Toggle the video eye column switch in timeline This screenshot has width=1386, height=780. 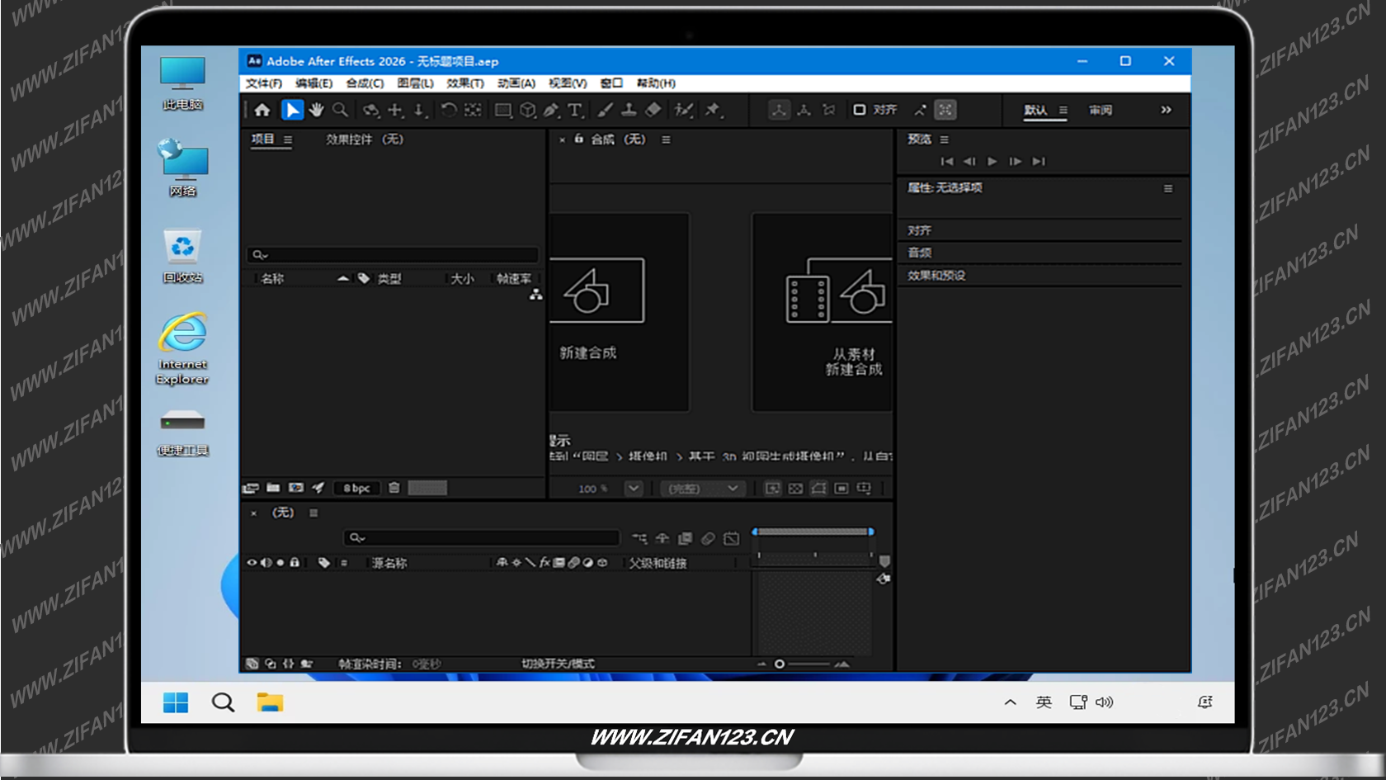click(x=252, y=563)
